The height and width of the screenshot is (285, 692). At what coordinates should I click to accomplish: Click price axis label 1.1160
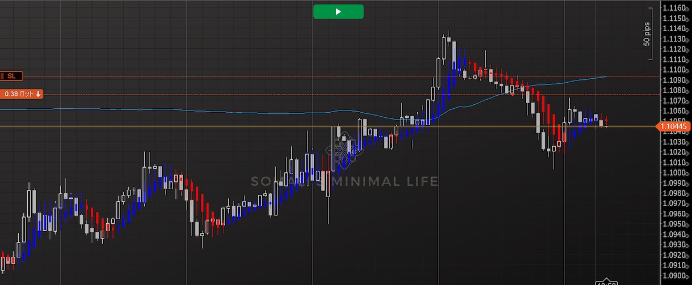[677, 8]
